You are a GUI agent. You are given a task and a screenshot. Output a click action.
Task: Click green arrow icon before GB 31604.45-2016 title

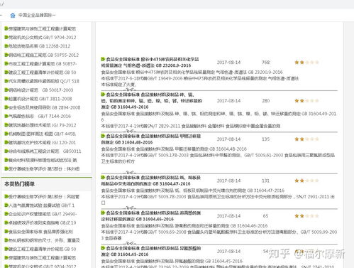(x=103, y=248)
